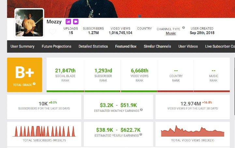Viewport: 235px width, 148px height.
Task: Click the purple bar-chart stats icon beside Mozzy
Action: tap(68, 22)
